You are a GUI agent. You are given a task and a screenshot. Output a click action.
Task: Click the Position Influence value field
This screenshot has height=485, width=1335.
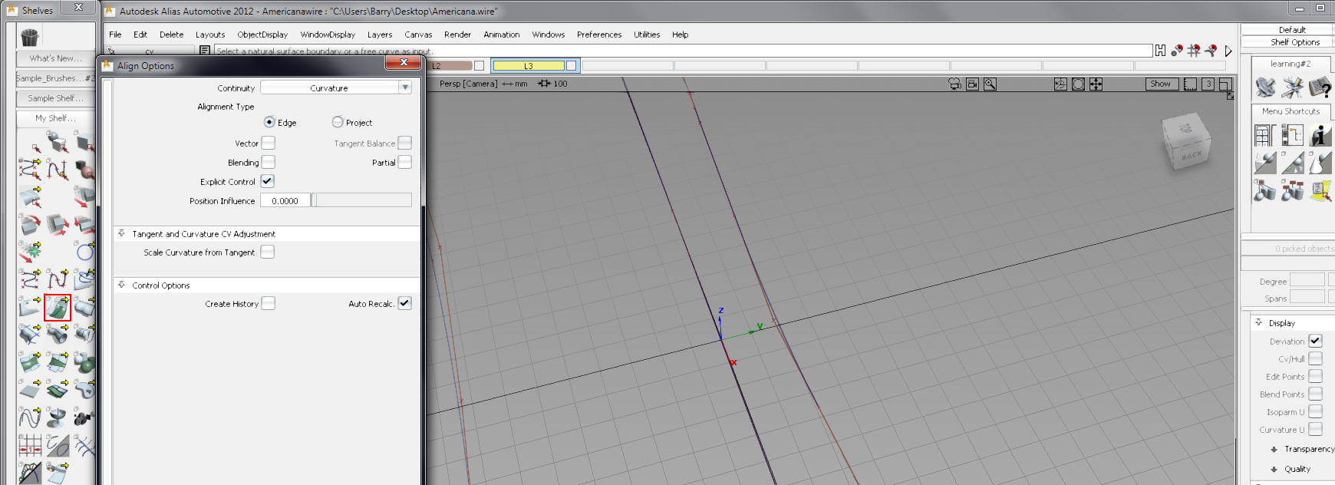click(285, 200)
